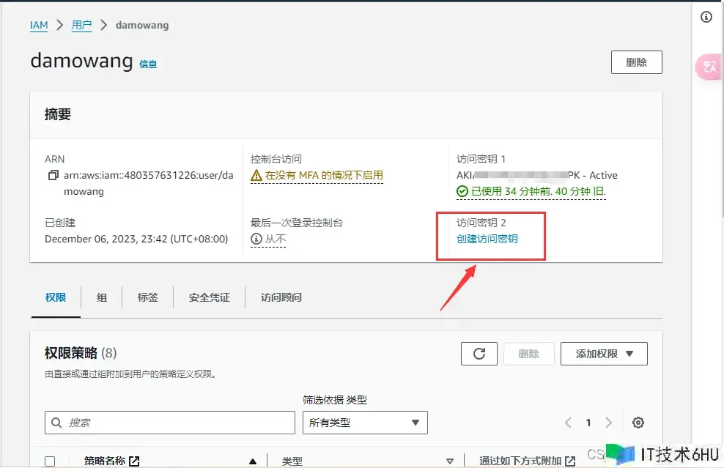
Task: Click the 摘要 section heading
Action: pos(58,114)
